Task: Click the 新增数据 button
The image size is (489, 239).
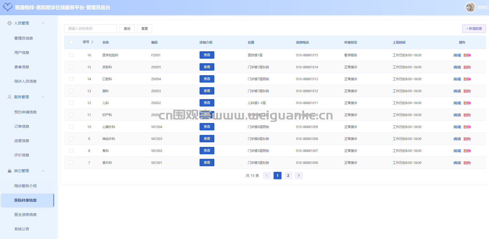Action: (474, 29)
